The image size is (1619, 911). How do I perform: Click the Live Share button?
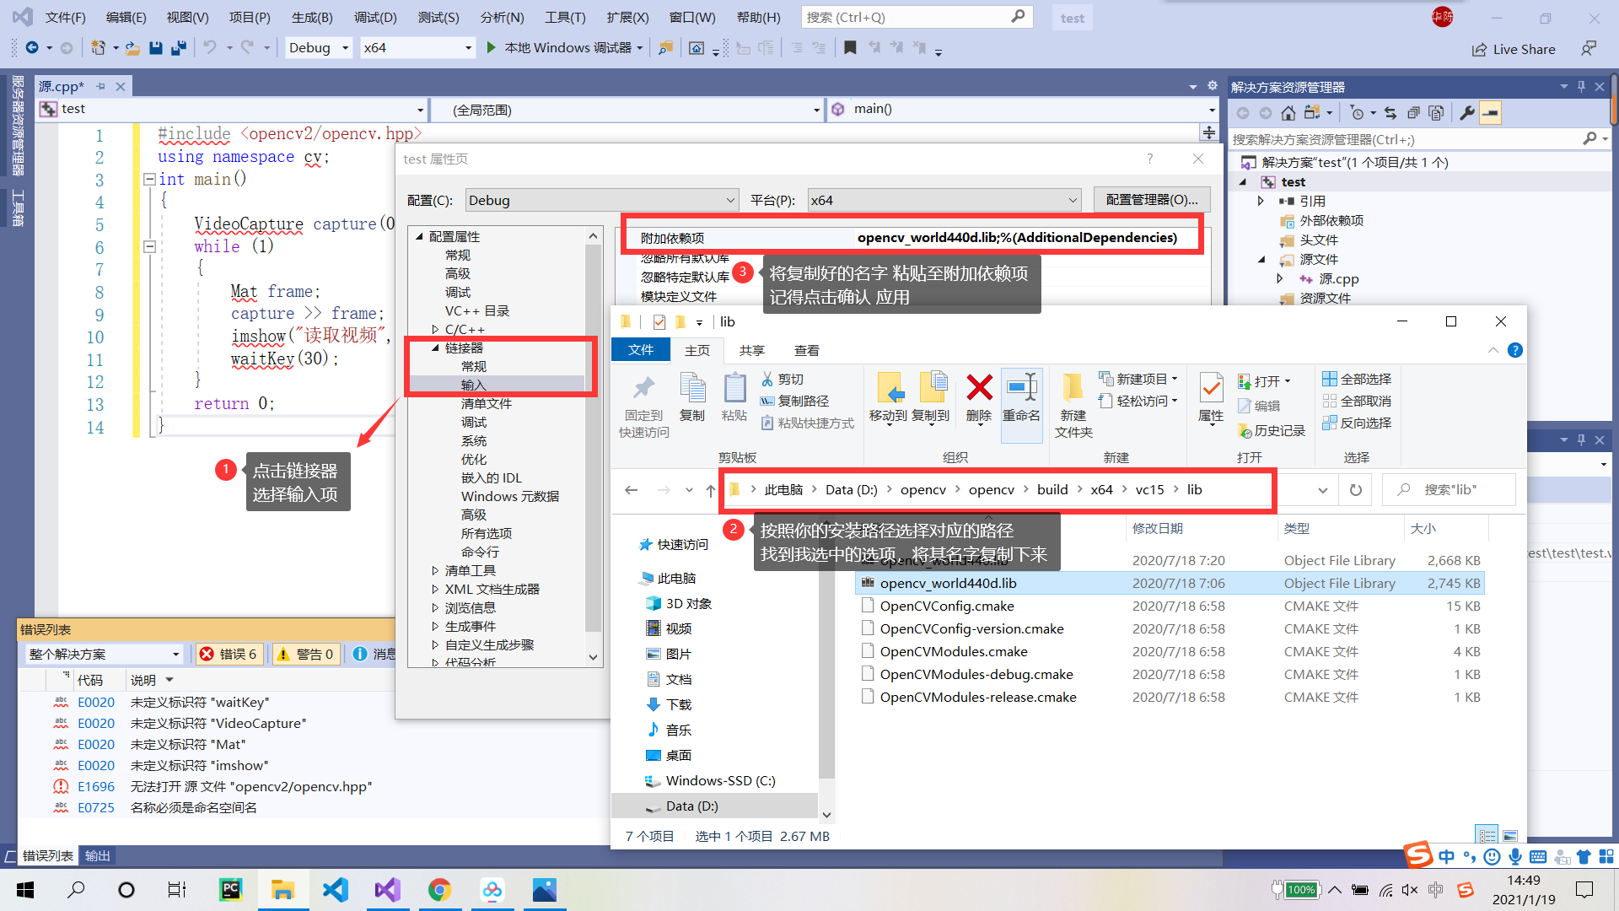(1514, 50)
